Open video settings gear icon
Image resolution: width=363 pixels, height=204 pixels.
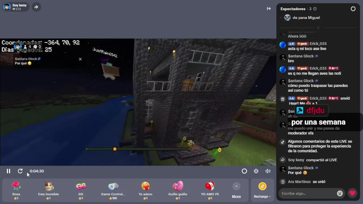pyautogui.click(x=244, y=171)
